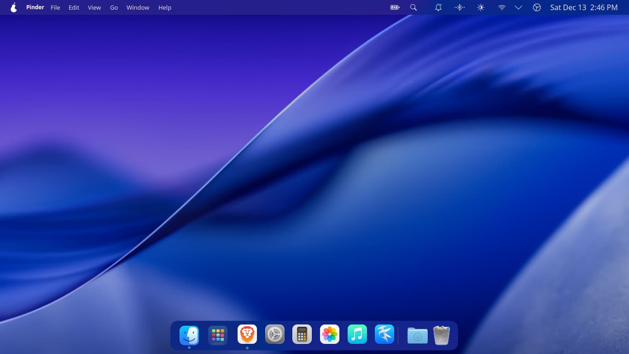Open the Window menu
629x354 pixels.
pos(138,7)
